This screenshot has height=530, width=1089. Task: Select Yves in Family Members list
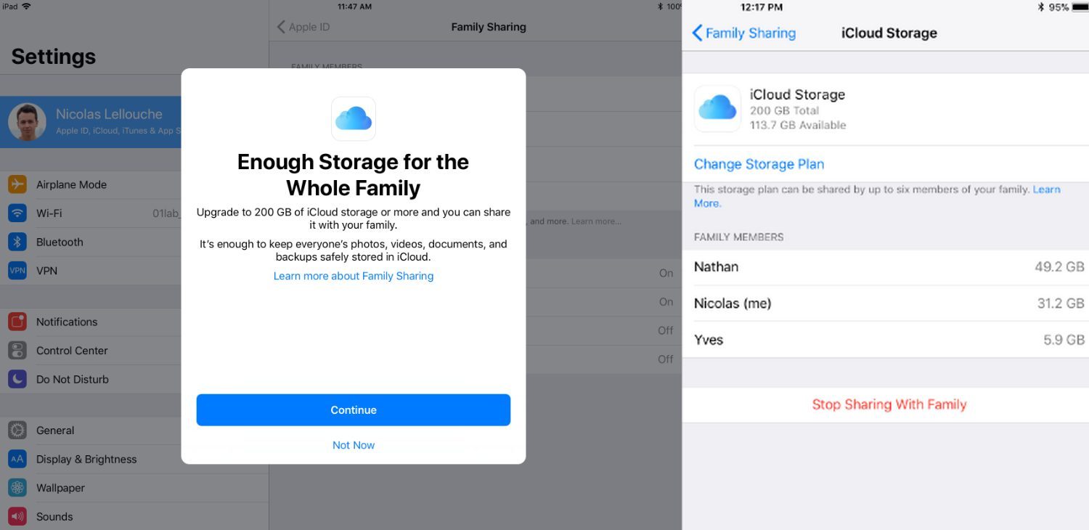click(x=886, y=340)
